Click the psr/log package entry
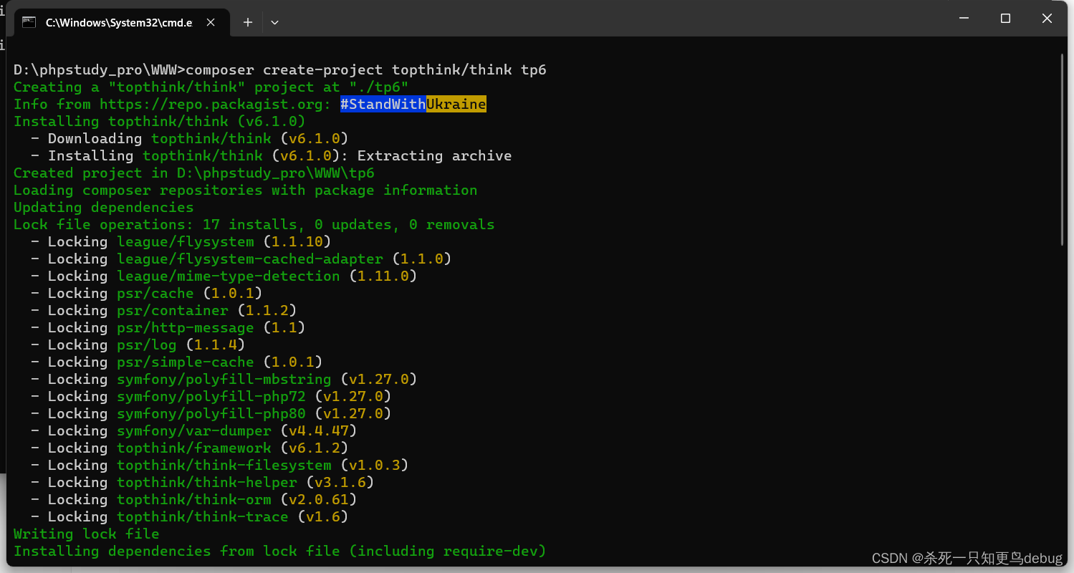Image resolution: width=1074 pixels, height=573 pixels. coord(146,345)
